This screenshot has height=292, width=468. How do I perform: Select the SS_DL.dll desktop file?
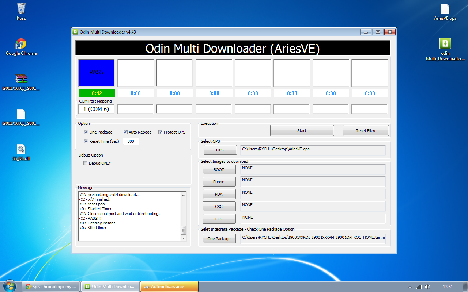(x=21, y=152)
